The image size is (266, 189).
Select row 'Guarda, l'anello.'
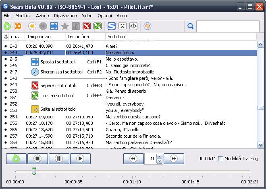tap(129, 130)
